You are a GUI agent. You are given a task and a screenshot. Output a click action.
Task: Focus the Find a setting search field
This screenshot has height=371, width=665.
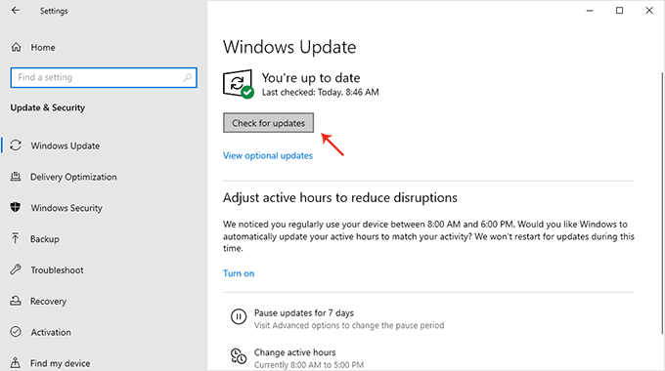click(x=104, y=77)
